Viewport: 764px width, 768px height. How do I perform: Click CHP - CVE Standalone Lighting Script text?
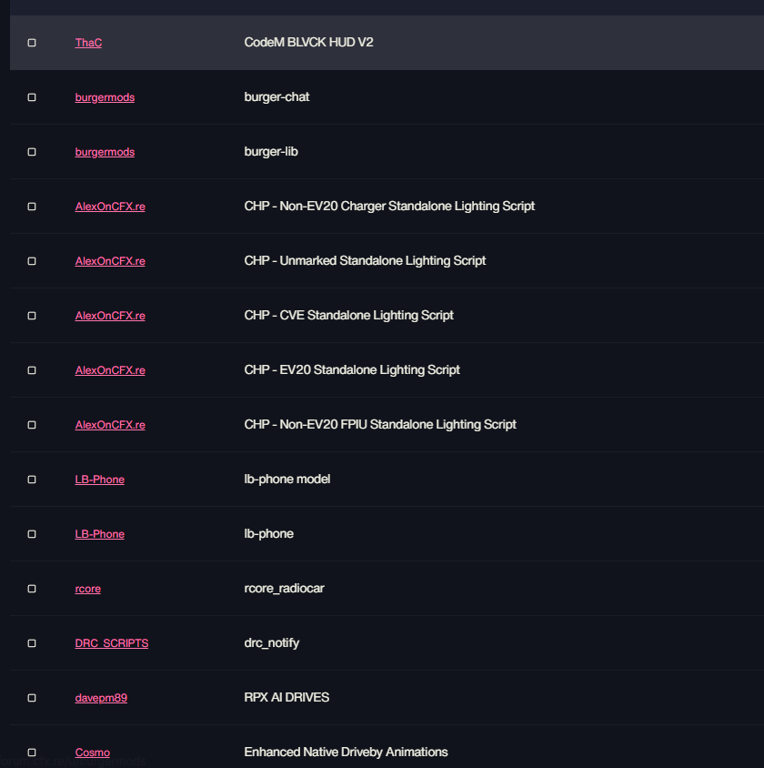point(349,316)
